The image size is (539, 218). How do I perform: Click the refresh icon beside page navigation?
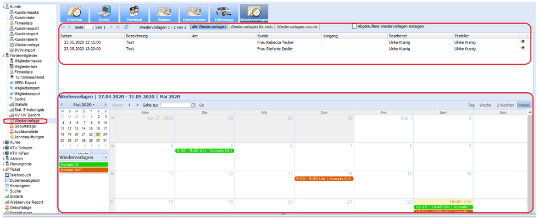click(126, 27)
